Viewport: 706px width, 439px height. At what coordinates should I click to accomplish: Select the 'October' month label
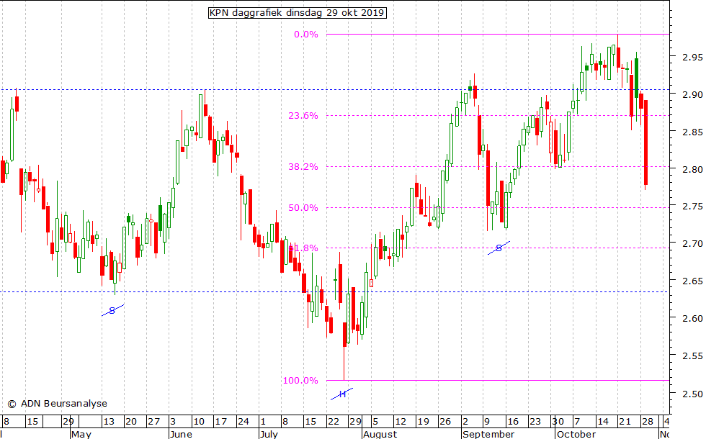(x=576, y=434)
